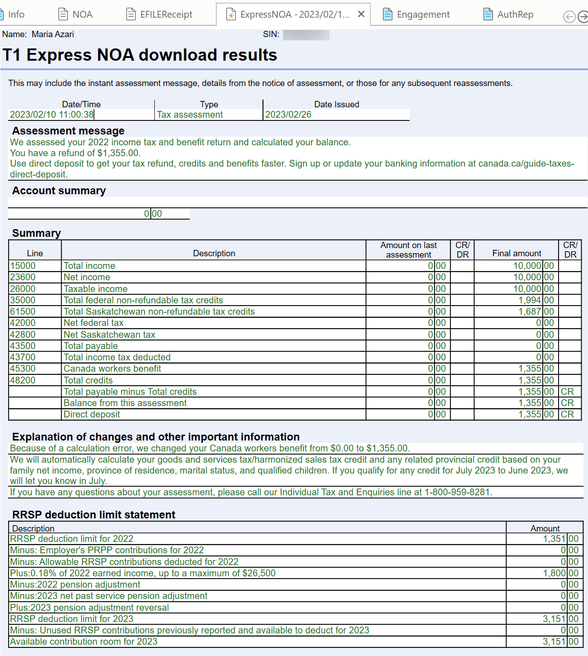Viewport: 588px width, 656px height.
Task: Click the EFILEReceipt document icon
Action: (131, 14)
